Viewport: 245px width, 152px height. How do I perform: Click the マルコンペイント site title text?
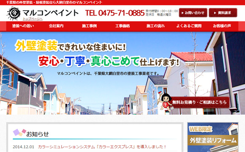pyautogui.click(x=50, y=13)
